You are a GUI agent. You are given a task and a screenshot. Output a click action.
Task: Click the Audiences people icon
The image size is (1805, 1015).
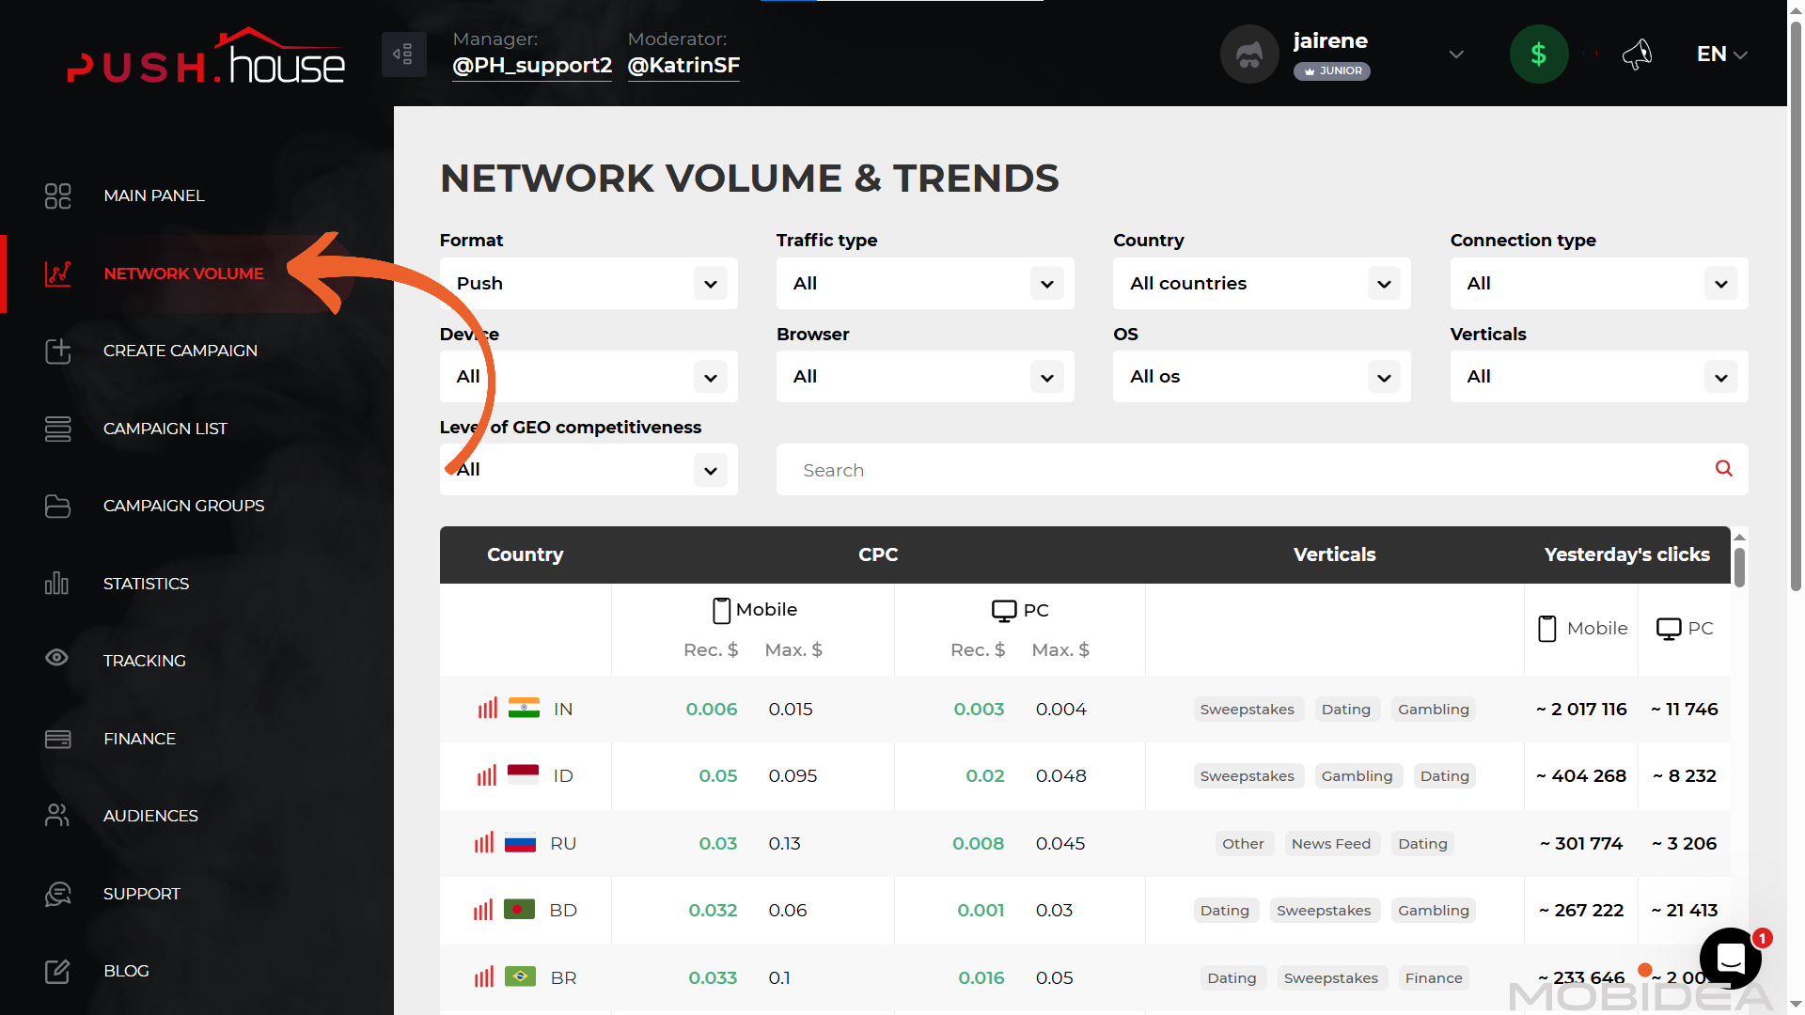tap(57, 815)
